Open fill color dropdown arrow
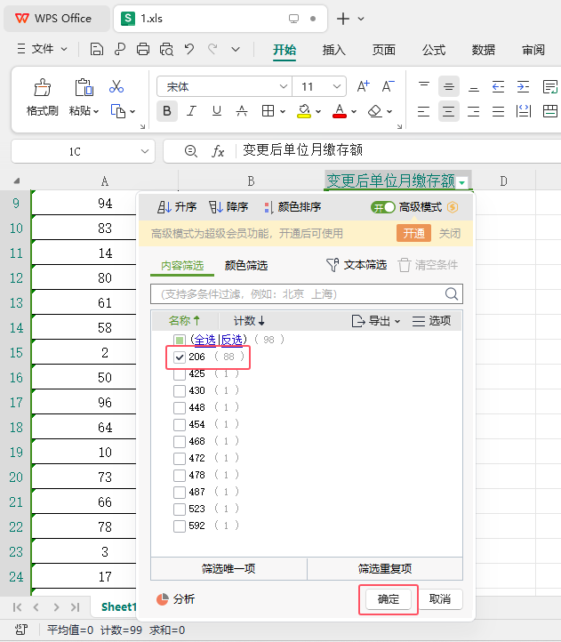 (318, 111)
